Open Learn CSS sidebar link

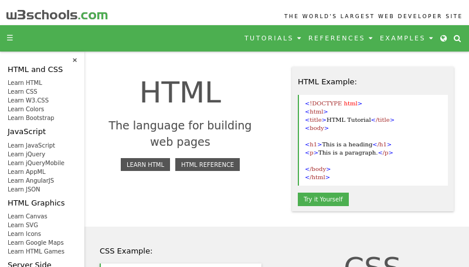[22, 91]
